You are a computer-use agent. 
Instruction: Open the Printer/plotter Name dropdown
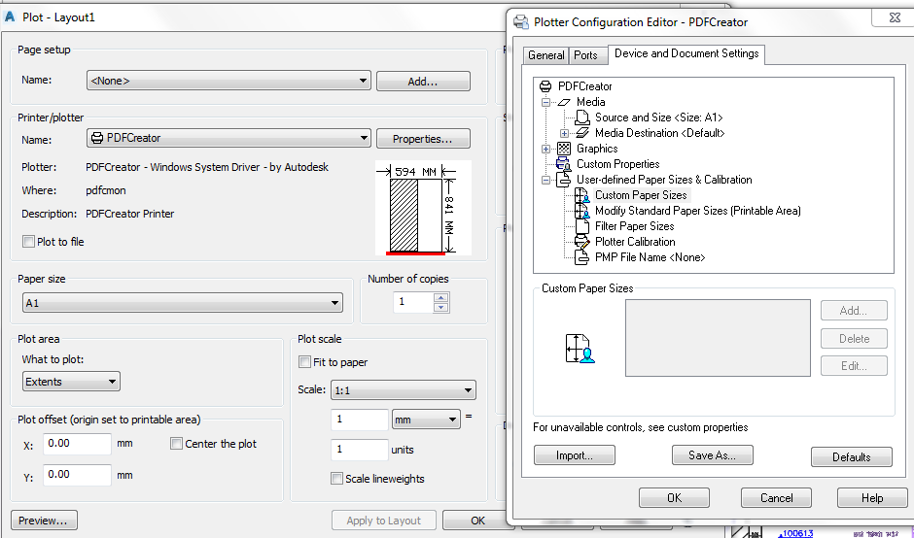(x=228, y=138)
